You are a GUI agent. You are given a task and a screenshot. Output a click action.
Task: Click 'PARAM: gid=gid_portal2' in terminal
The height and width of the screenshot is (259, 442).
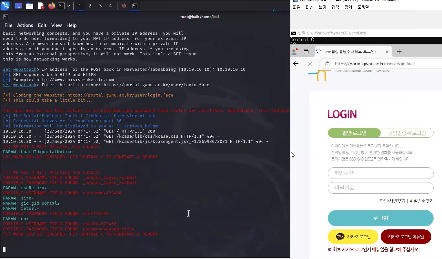[31, 203]
